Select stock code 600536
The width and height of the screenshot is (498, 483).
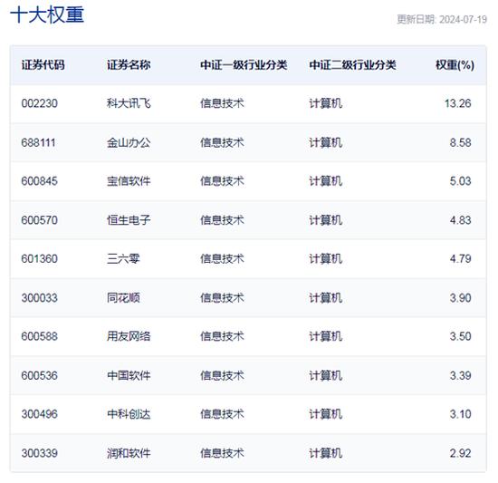[39, 375]
